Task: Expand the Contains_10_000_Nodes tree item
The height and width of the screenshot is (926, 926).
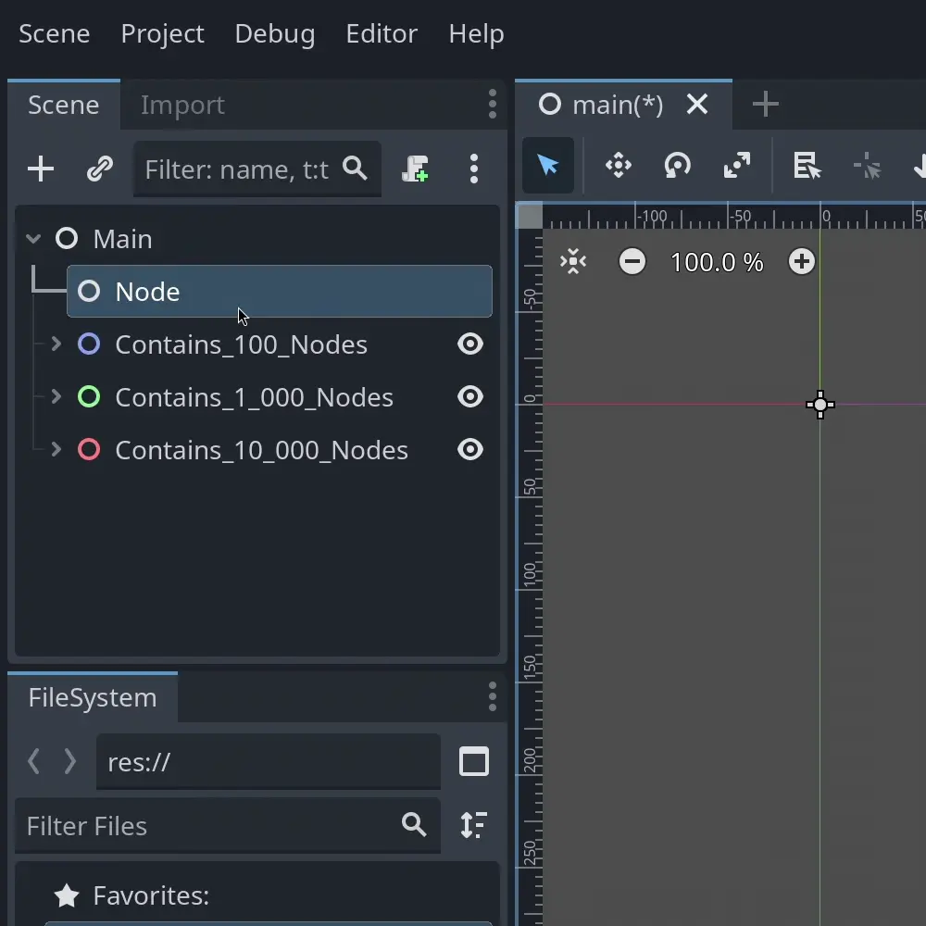Action: pos(56,450)
